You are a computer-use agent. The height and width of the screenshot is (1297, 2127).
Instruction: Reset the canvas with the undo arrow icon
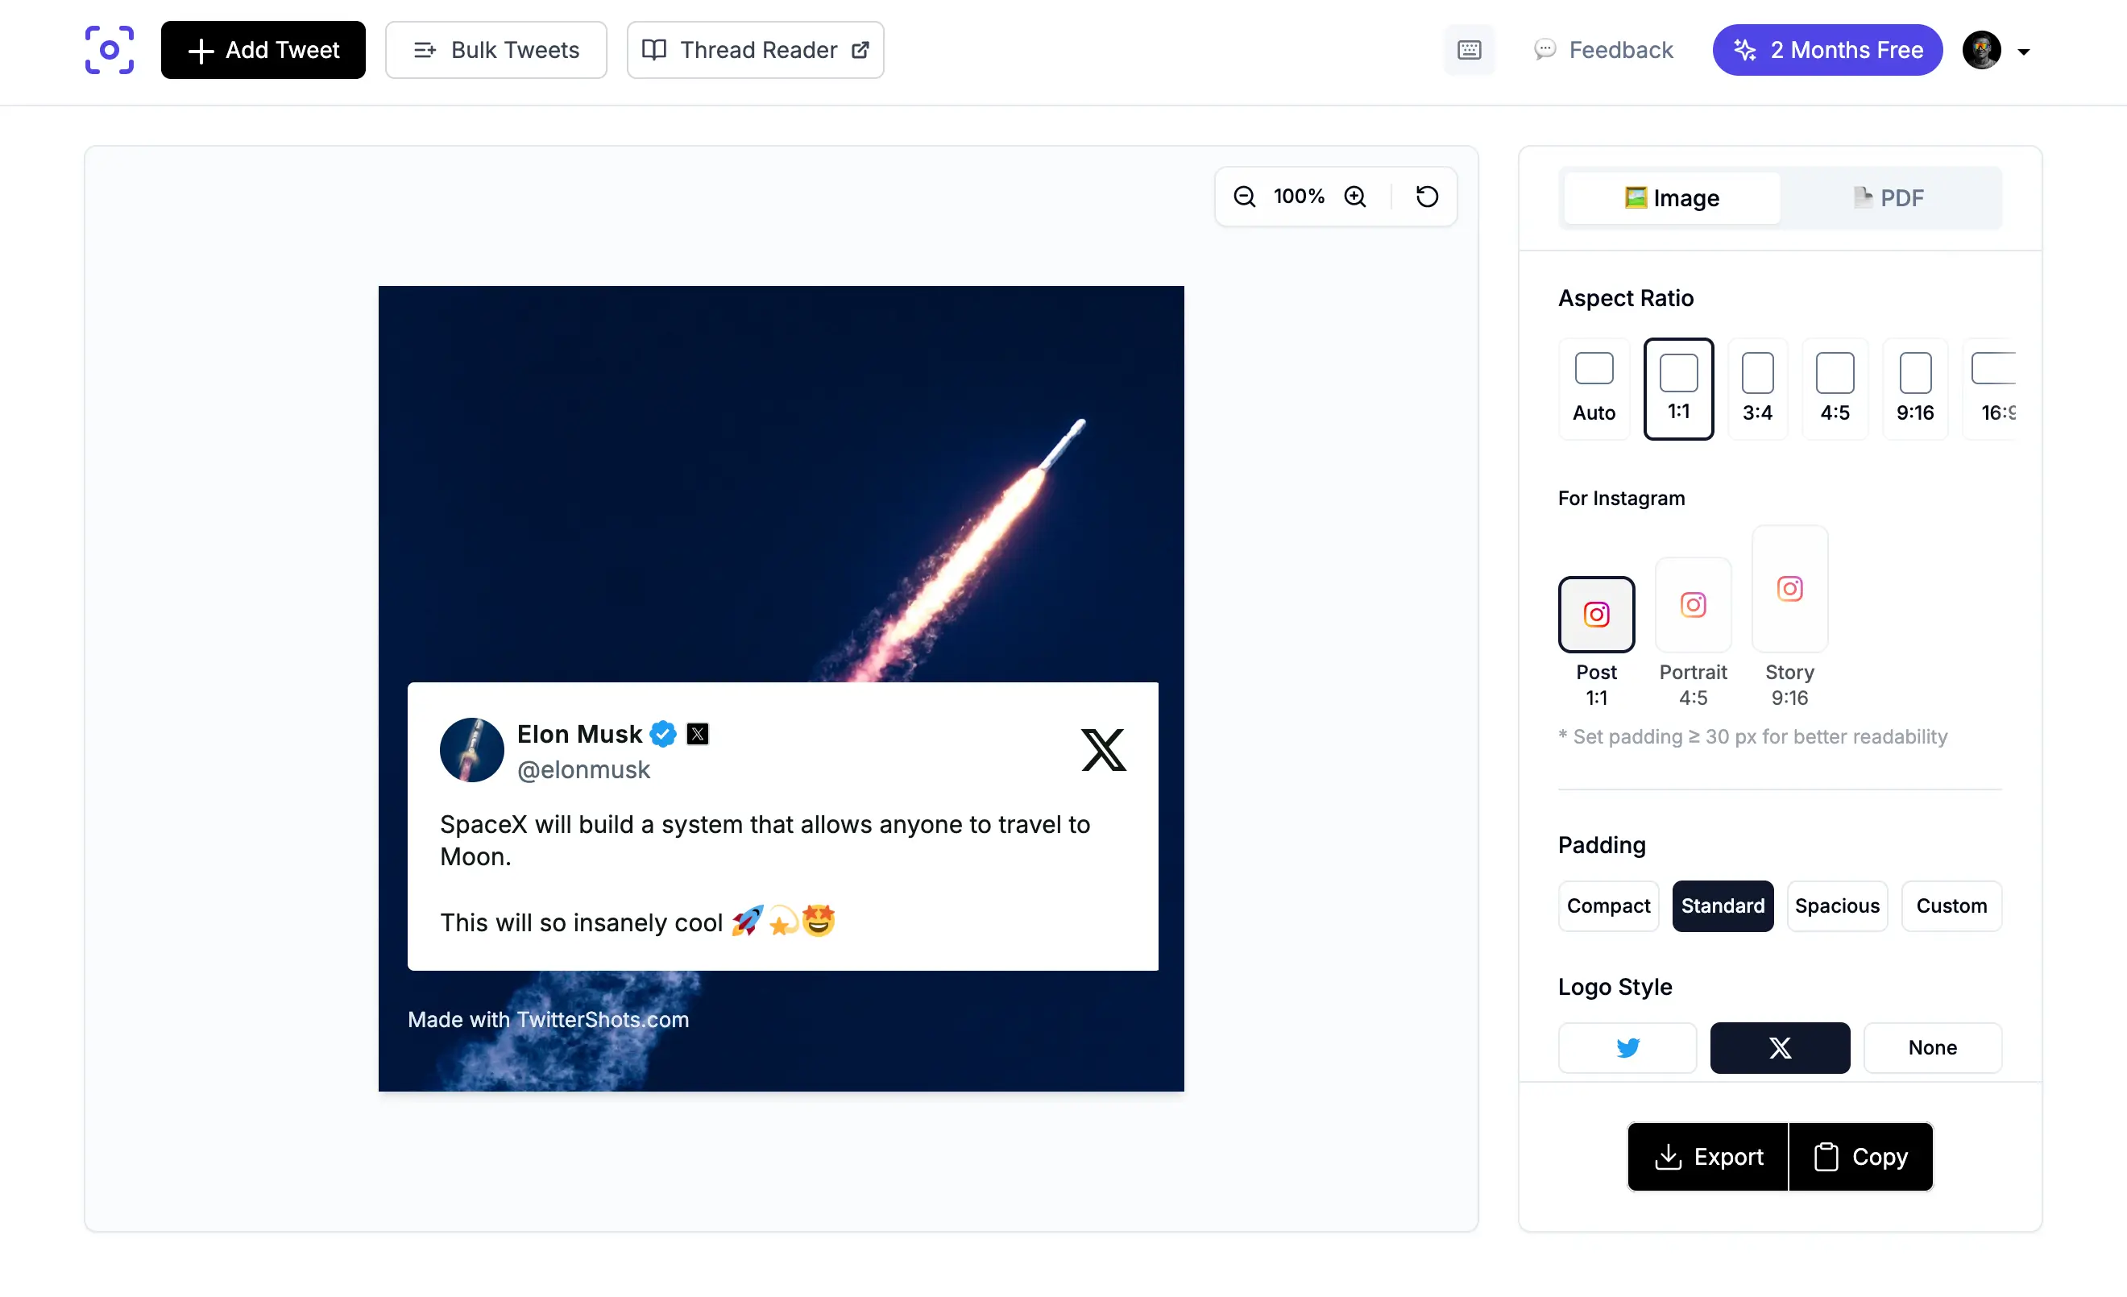[1426, 196]
